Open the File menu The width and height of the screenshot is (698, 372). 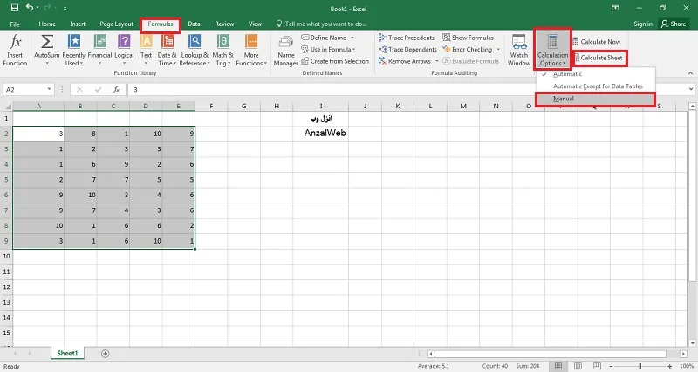[x=15, y=24]
